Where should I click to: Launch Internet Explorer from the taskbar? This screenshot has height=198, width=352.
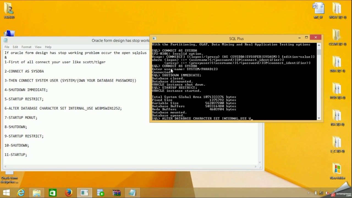(x=21, y=193)
